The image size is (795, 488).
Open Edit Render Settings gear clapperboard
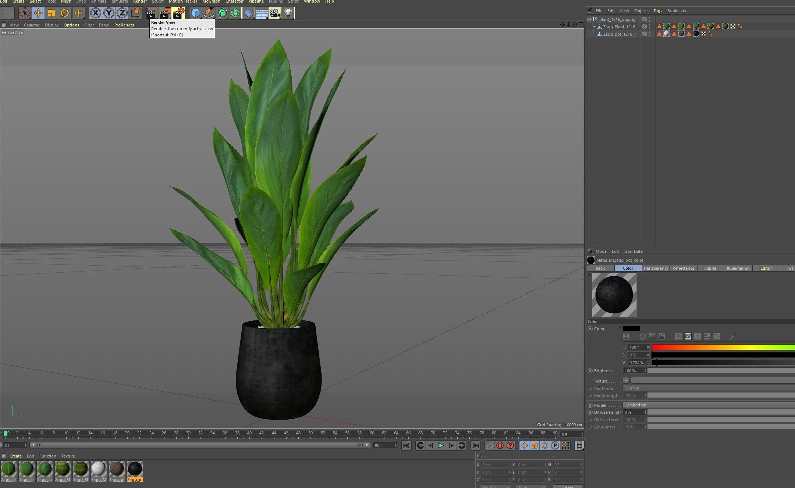coord(178,13)
